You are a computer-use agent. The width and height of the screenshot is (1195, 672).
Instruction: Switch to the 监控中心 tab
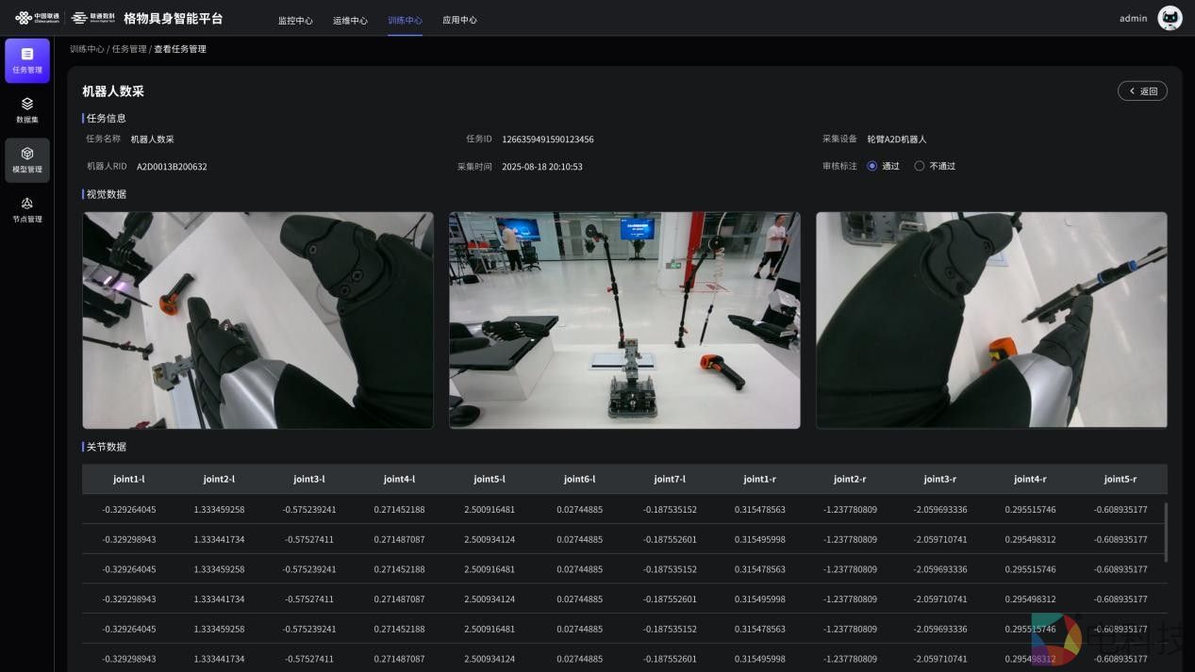coord(295,20)
